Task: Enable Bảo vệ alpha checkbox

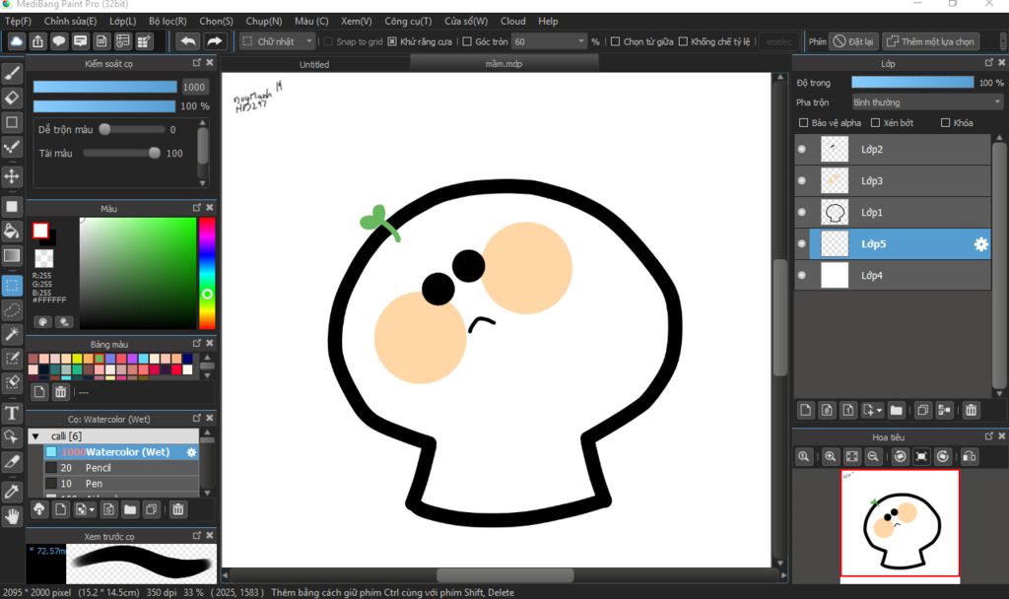Action: coord(803,123)
